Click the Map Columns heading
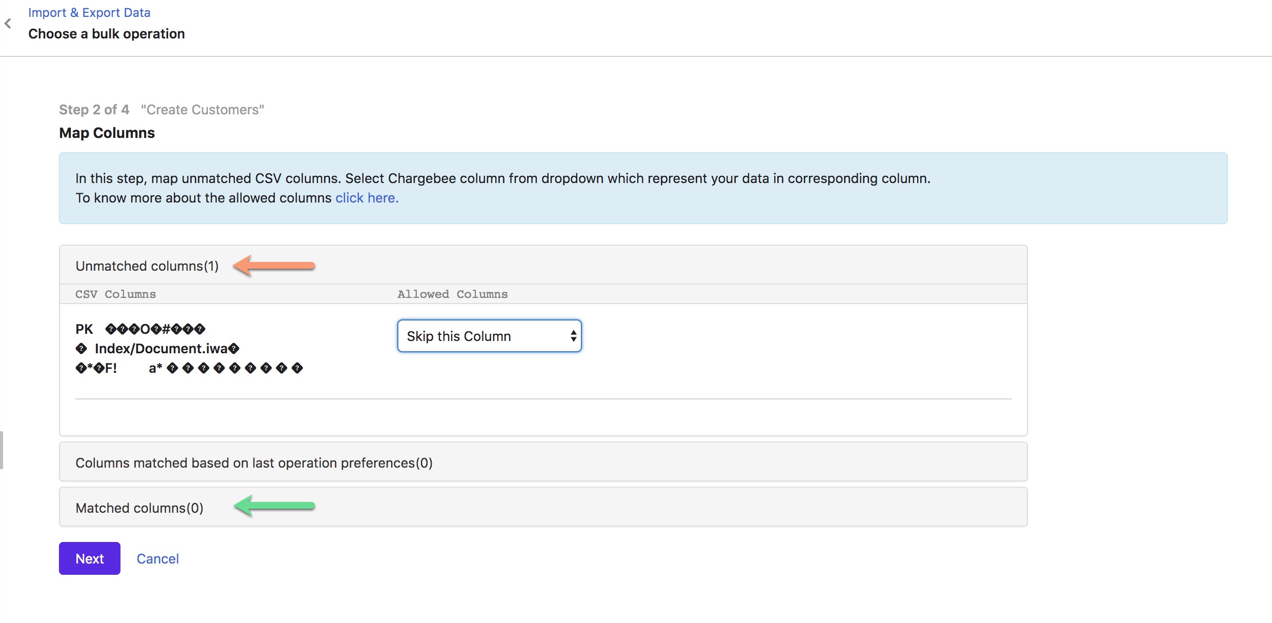This screenshot has height=623, width=1272. [107, 133]
